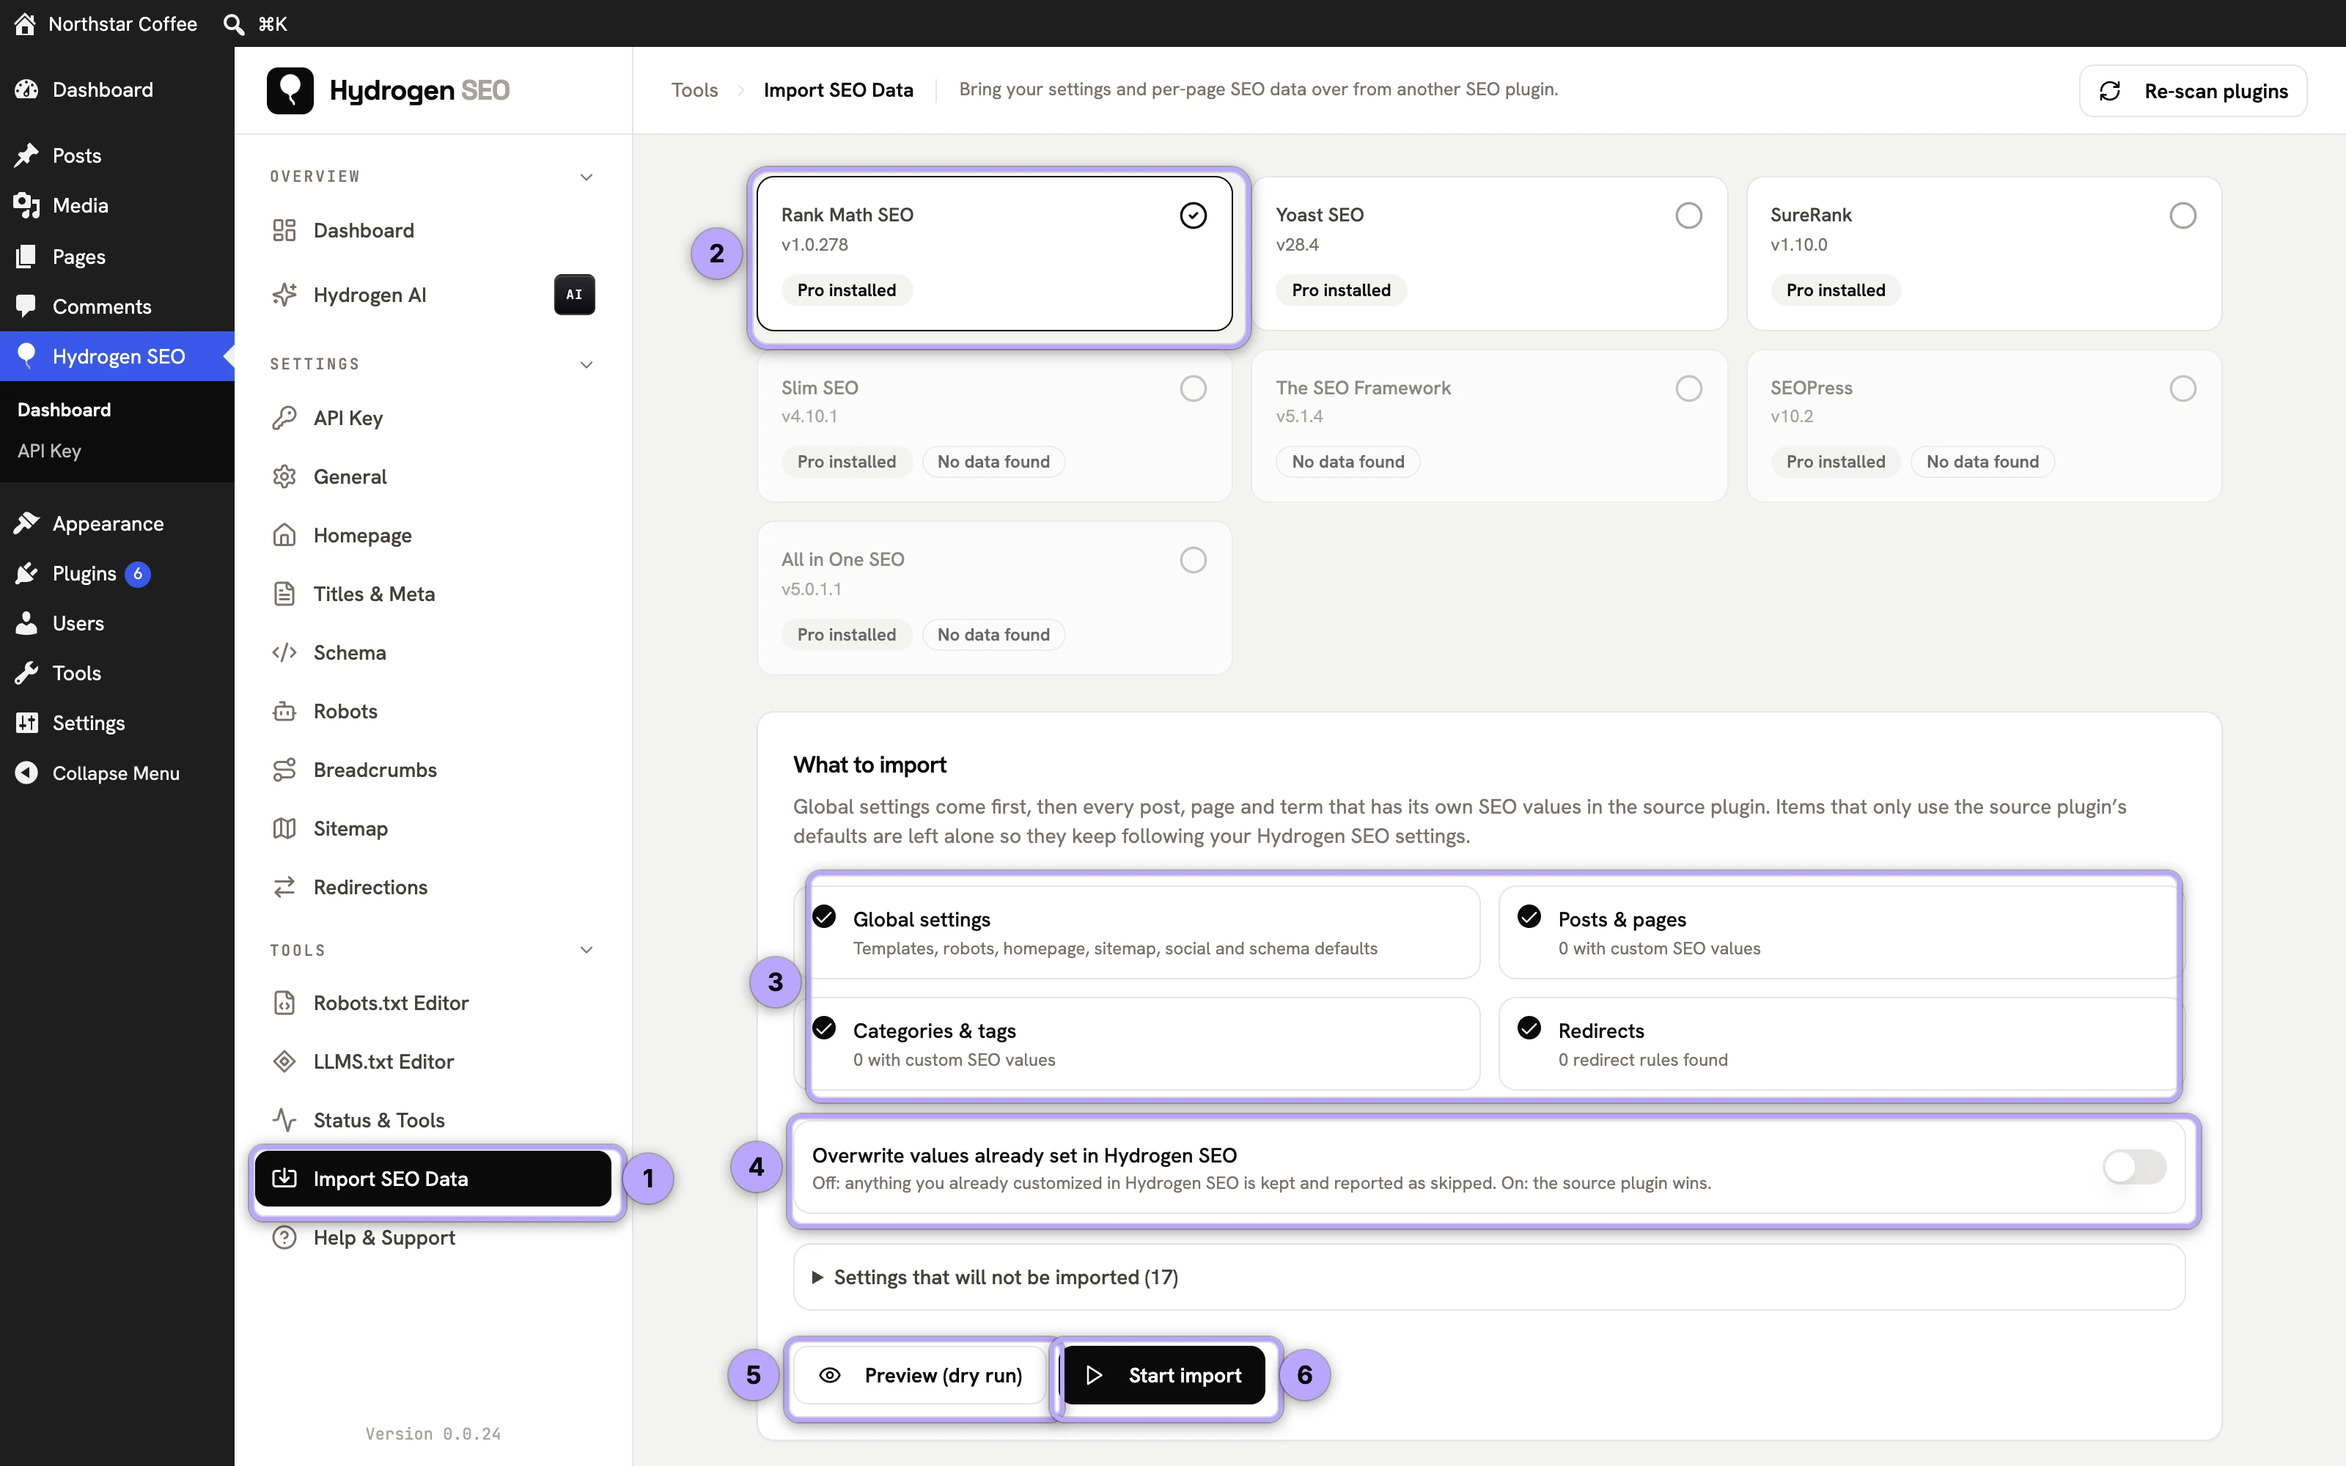2346x1466 pixels.
Task: Click the Hydrogen SEO logo icon
Action: tap(290, 90)
